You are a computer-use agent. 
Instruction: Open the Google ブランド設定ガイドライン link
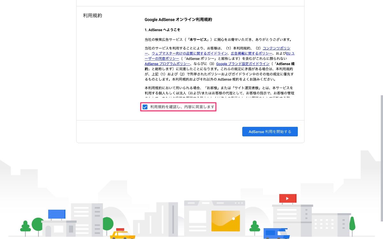pyautogui.click(x=243, y=64)
